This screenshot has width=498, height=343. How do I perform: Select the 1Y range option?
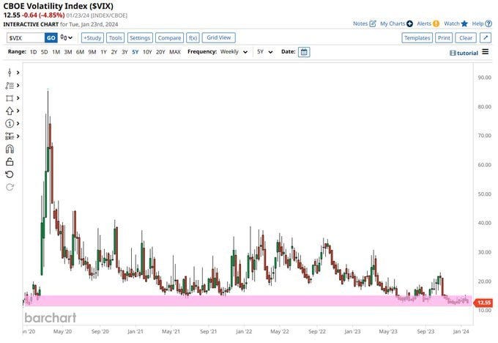pyautogui.click(x=103, y=52)
